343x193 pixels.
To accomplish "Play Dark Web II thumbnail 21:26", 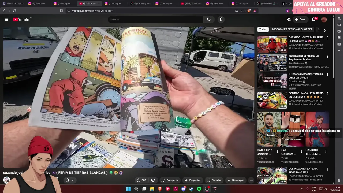I will click(272, 81).
